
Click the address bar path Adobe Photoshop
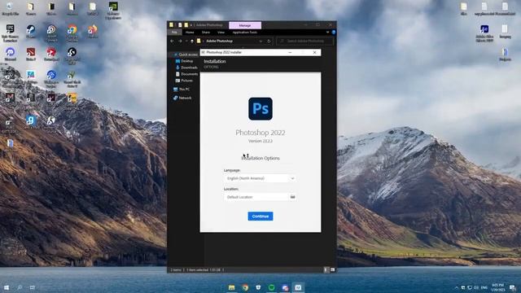coord(219,41)
